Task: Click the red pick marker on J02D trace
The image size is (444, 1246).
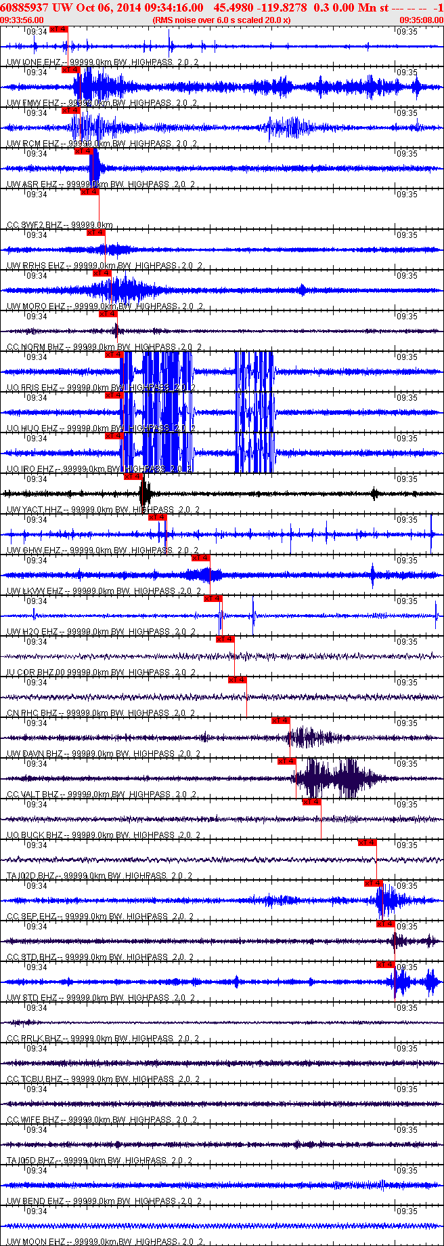Action: pos(368,843)
